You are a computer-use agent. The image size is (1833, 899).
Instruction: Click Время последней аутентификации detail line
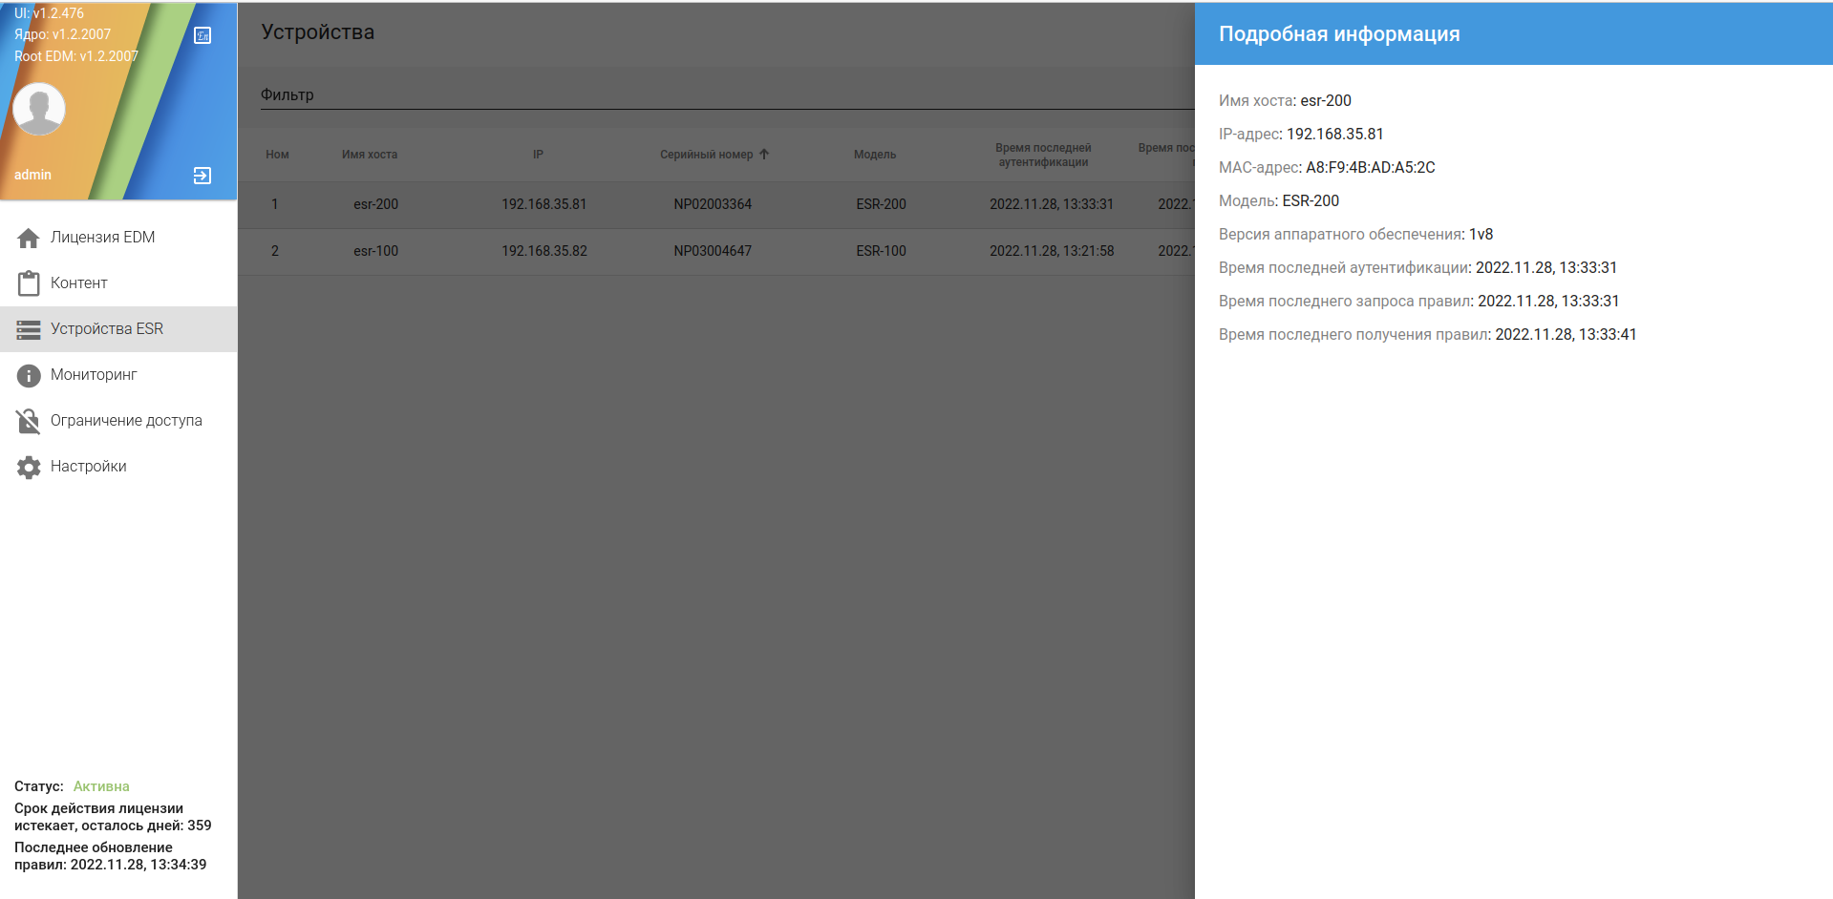click(x=1417, y=268)
